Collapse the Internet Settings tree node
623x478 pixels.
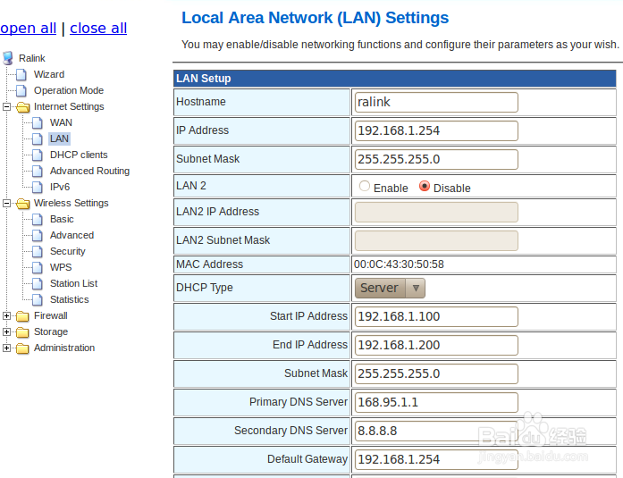(x=6, y=106)
